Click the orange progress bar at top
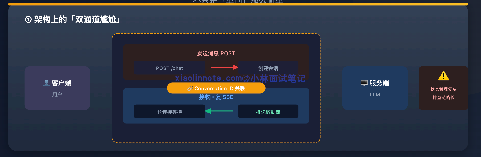This screenshot has height=157, width=481. click(238, 4)
